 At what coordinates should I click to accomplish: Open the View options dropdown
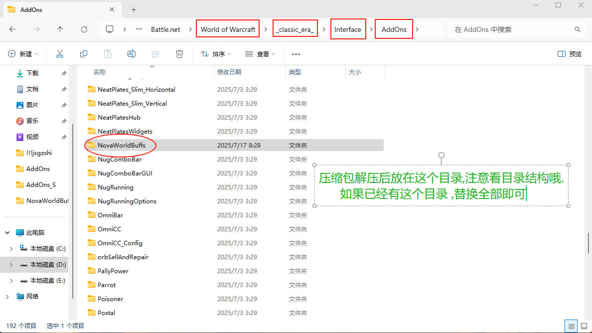(260, 54)
